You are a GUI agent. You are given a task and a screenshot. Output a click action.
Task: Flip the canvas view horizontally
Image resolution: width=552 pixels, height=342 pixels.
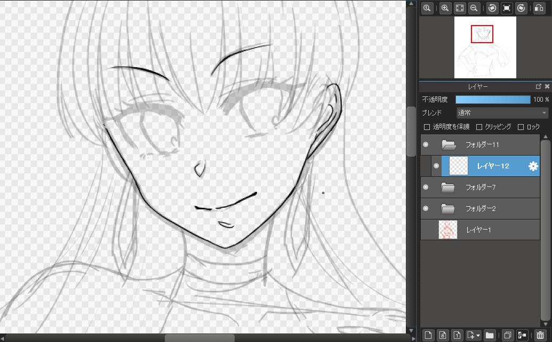click(539, 8)
